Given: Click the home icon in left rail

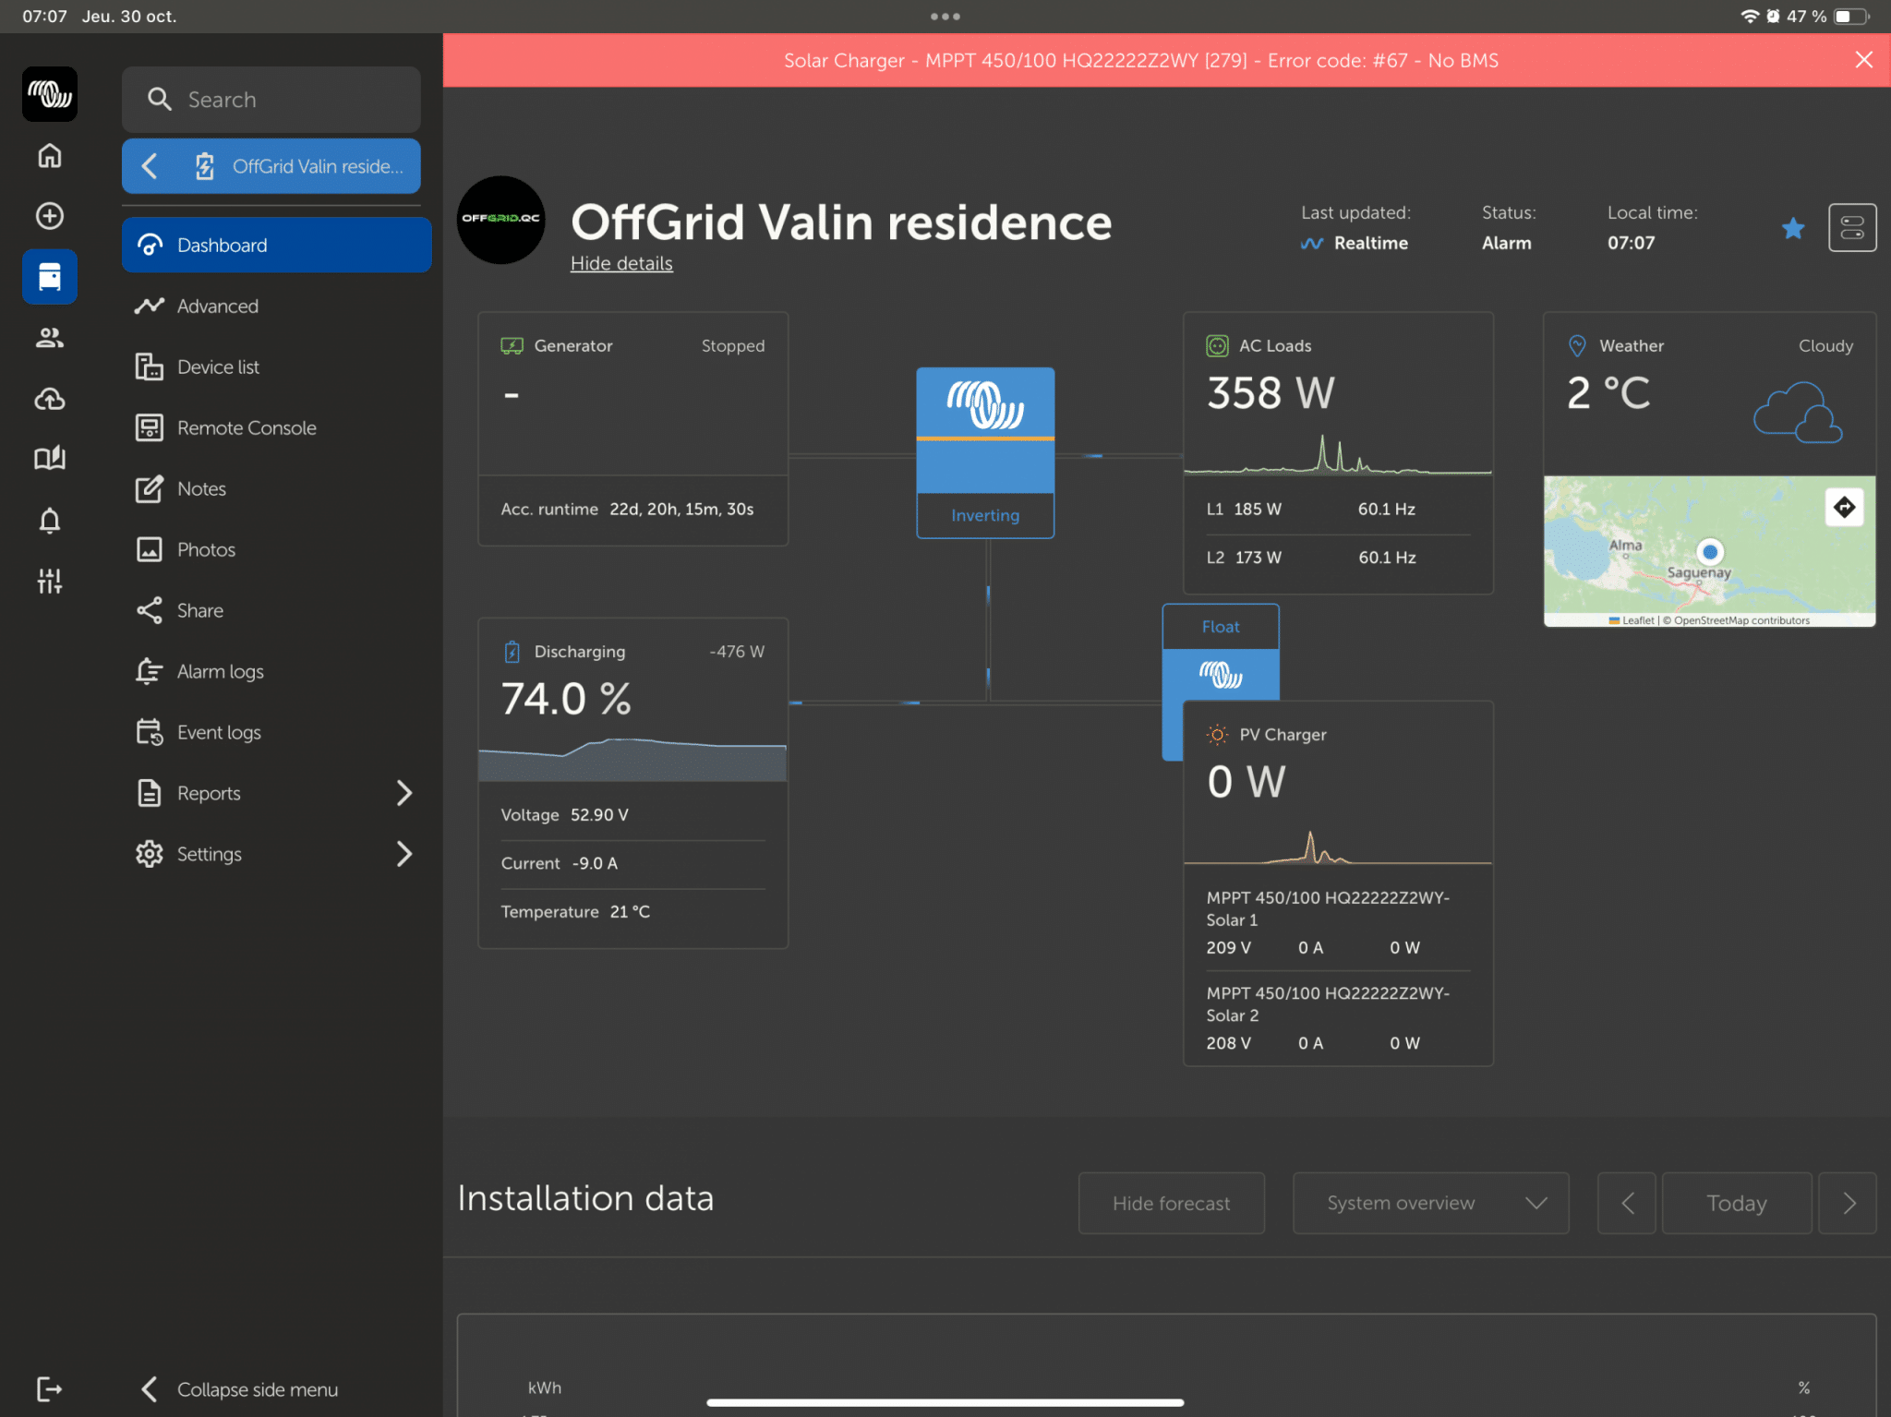Looking at the screenshot, I should (x=50, y=155).
